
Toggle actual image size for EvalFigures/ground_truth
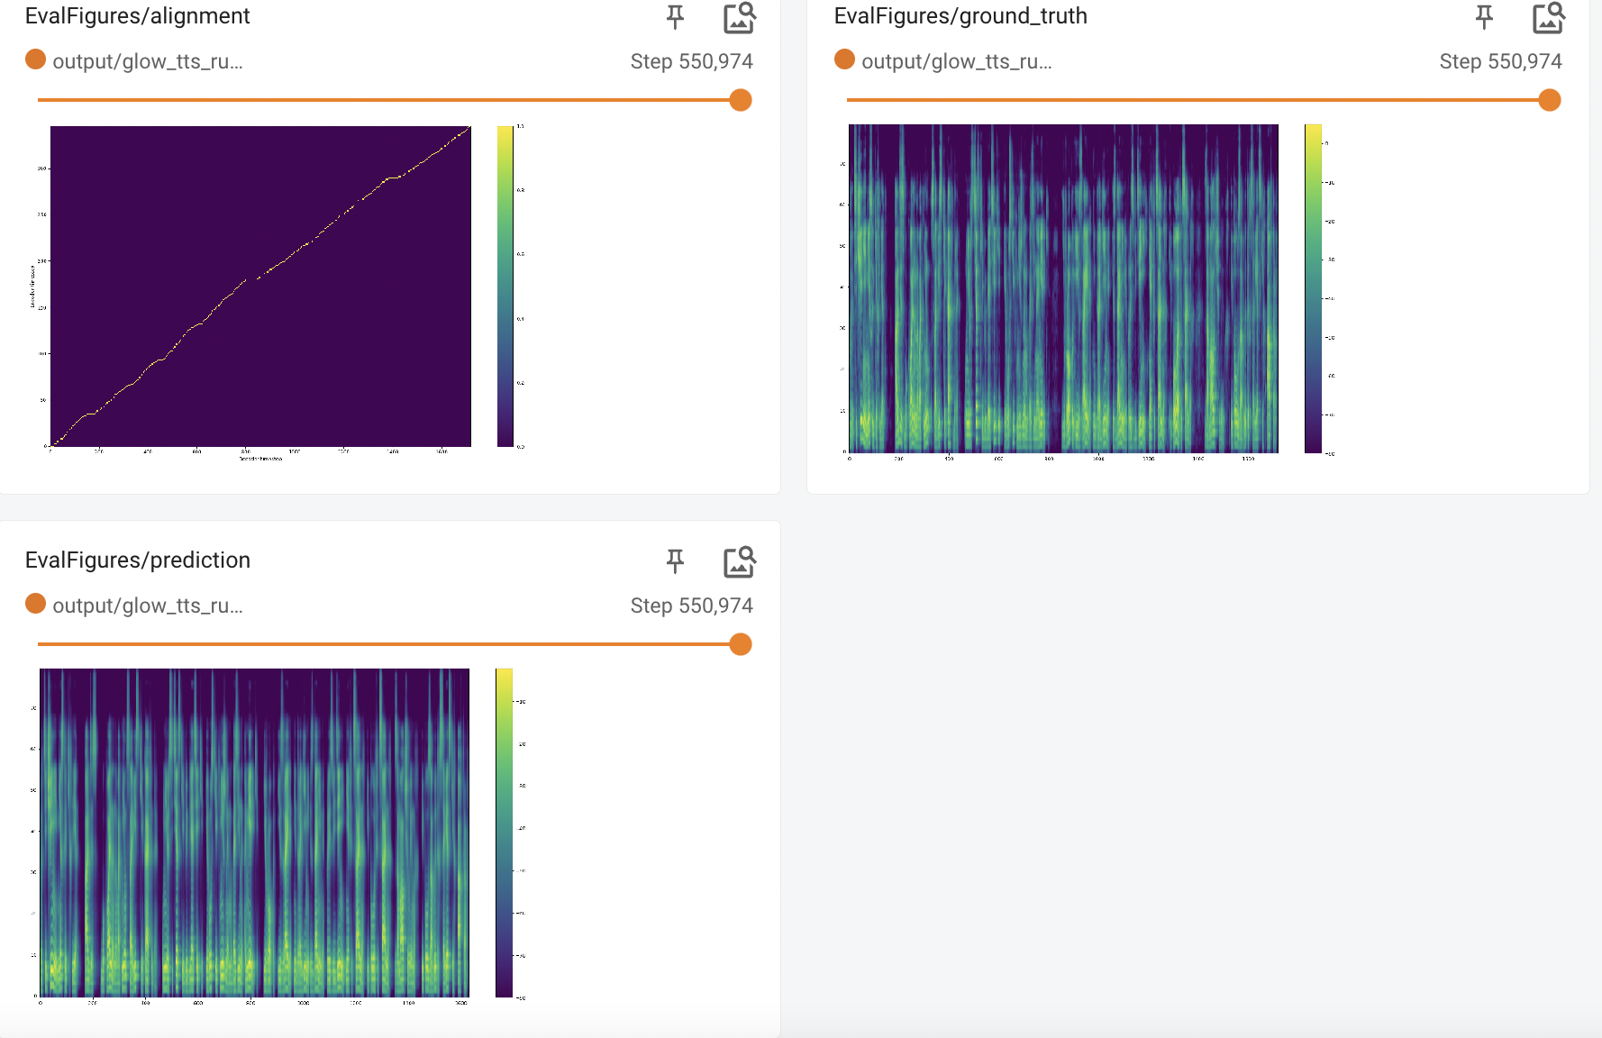point(1549,17)
